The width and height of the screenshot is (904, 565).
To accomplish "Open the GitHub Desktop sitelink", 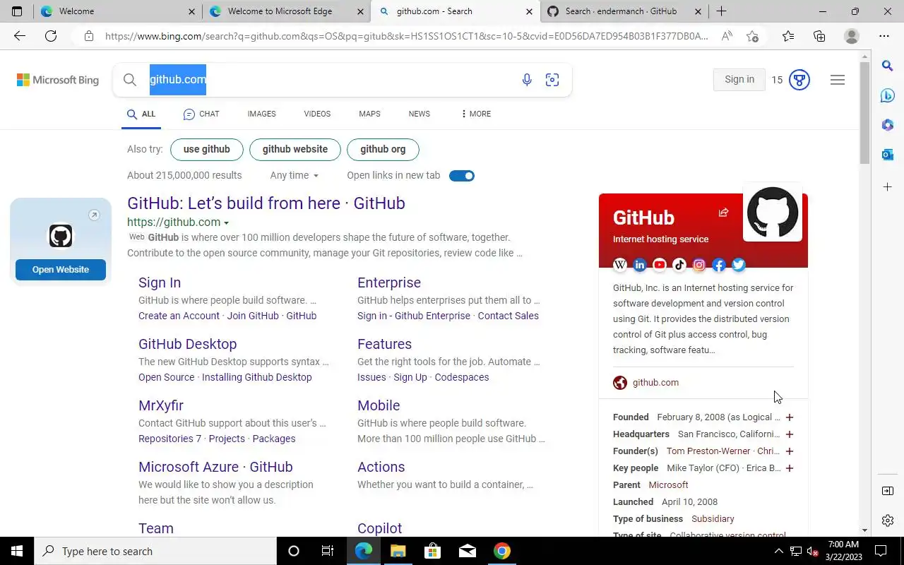I will click(188, 344).
